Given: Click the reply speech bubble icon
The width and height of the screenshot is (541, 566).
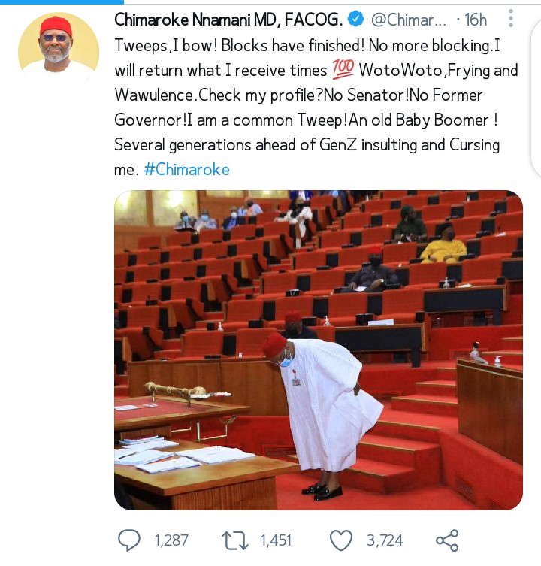Looking at the screenshot, I should pos(130,540).
